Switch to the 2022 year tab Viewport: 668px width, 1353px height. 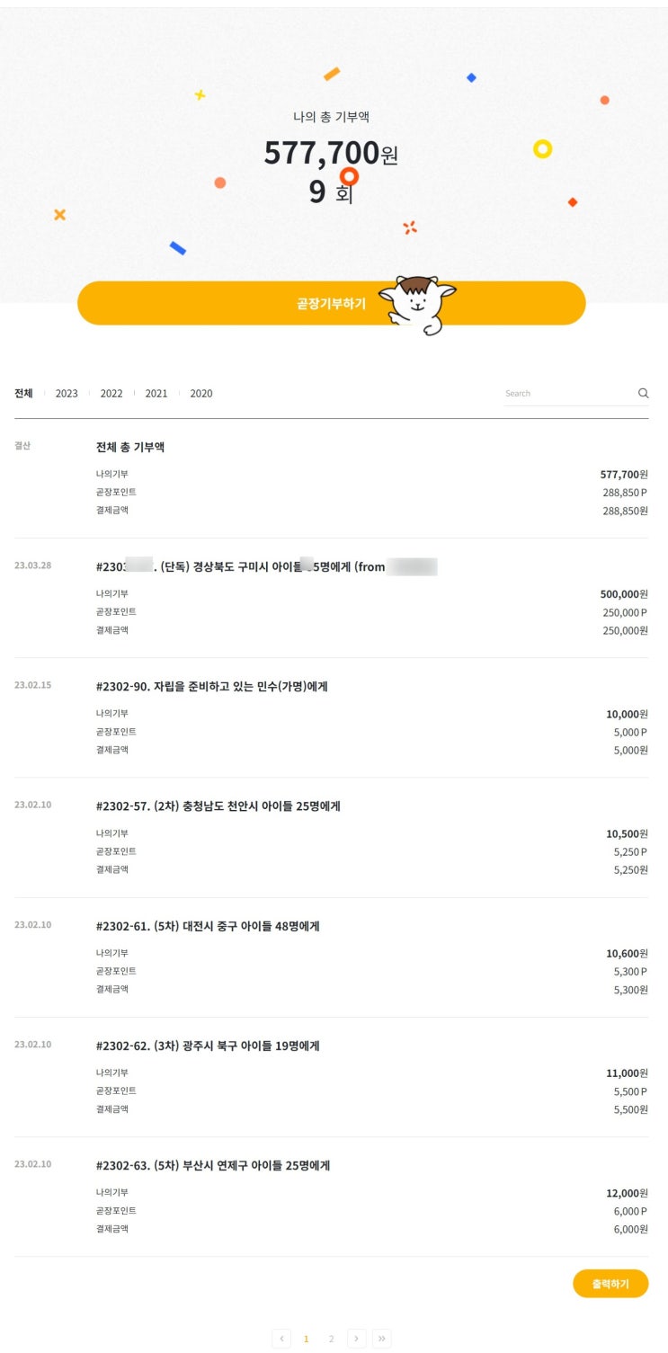111,394
